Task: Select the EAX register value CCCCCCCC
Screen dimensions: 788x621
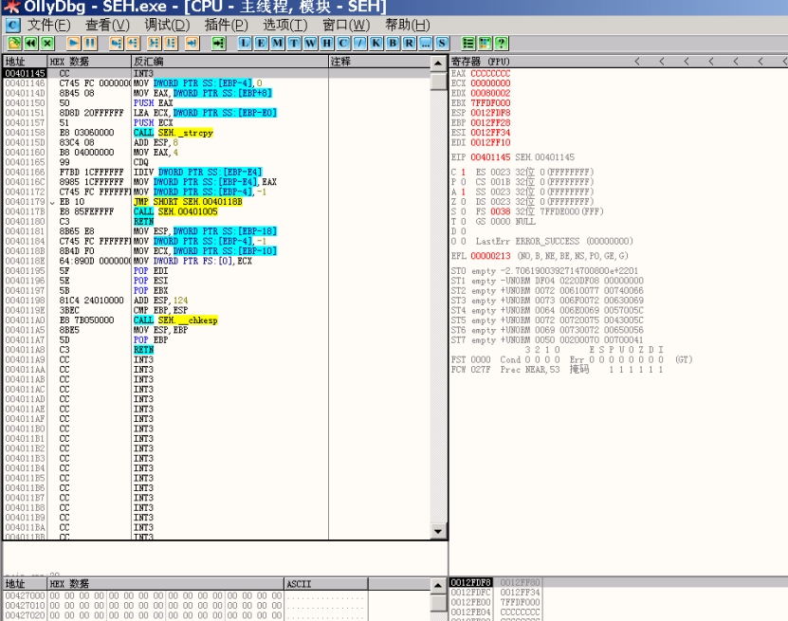Action: 490,73
